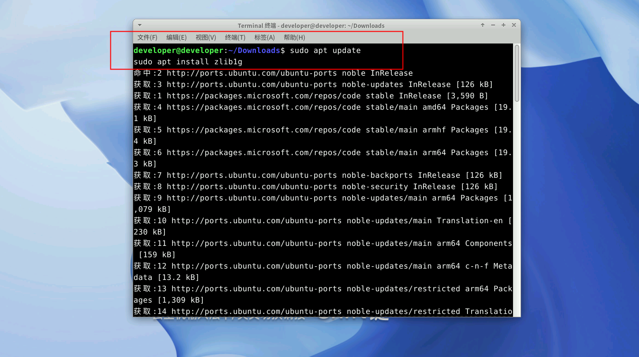Screen dimensions: 639x357
Task: Click the 'sudo apt update' command text
Action: pos(325,50)
